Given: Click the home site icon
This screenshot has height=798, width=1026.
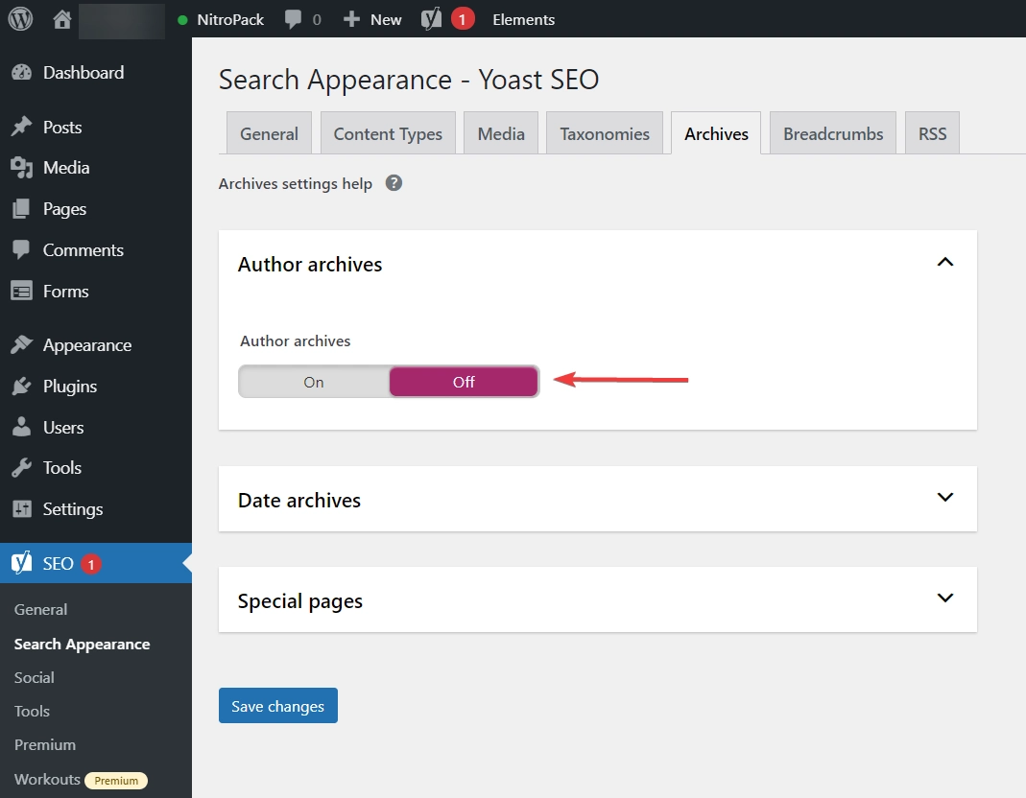Looking at the screenshot, I should [x=62, y=19].
